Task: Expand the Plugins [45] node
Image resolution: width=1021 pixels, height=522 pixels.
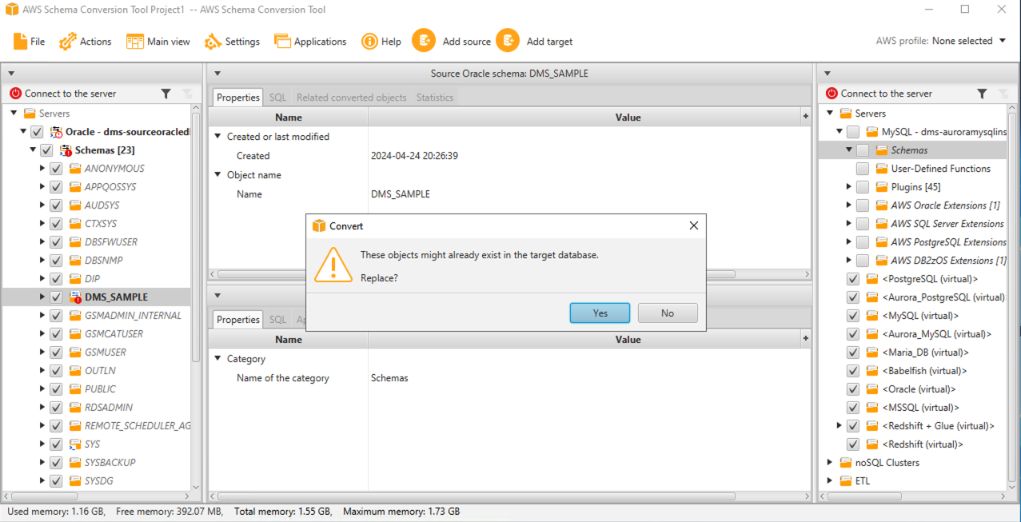Action: 849,187
